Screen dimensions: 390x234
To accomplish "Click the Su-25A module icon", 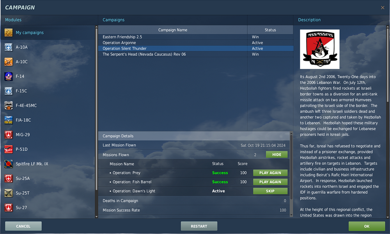I will click(9, 179).
